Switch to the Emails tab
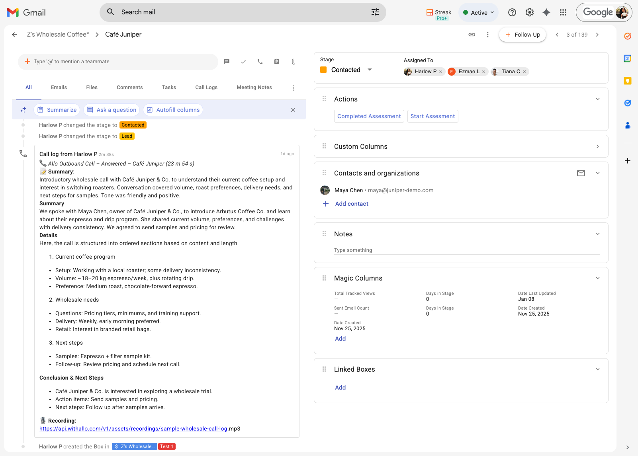Screen dimensions: 638x456 pyautogui.click(x=59, y=88)
